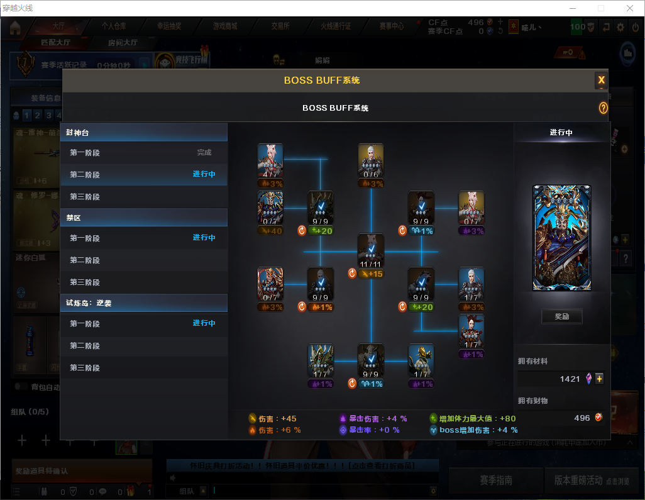Select the bottom 9/9 +1% boss damage node
This screenshot has width=645, height=500.
(371, 366)
